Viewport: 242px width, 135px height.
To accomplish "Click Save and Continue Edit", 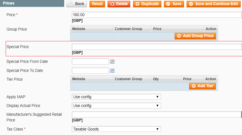I will 213,4.
